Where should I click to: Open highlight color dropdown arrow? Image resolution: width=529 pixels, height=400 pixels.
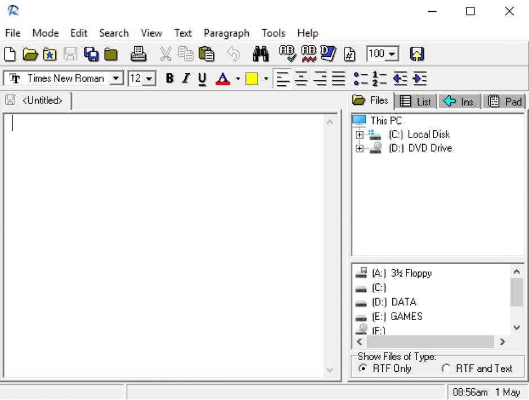266,79
